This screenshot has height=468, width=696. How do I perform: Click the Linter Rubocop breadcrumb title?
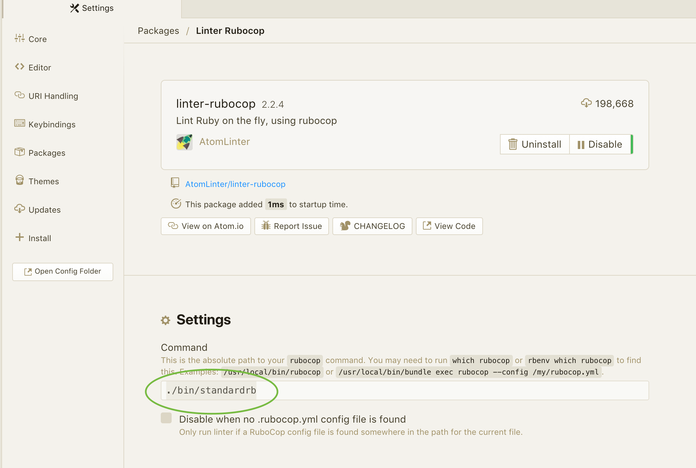230,31
